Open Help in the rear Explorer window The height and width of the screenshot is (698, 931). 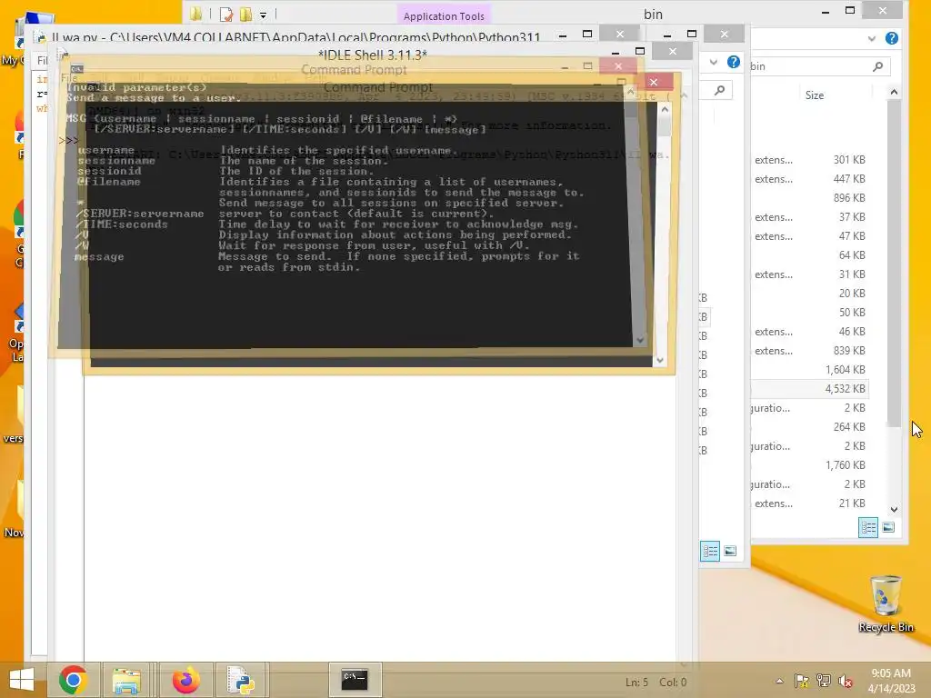click(734, 62)
